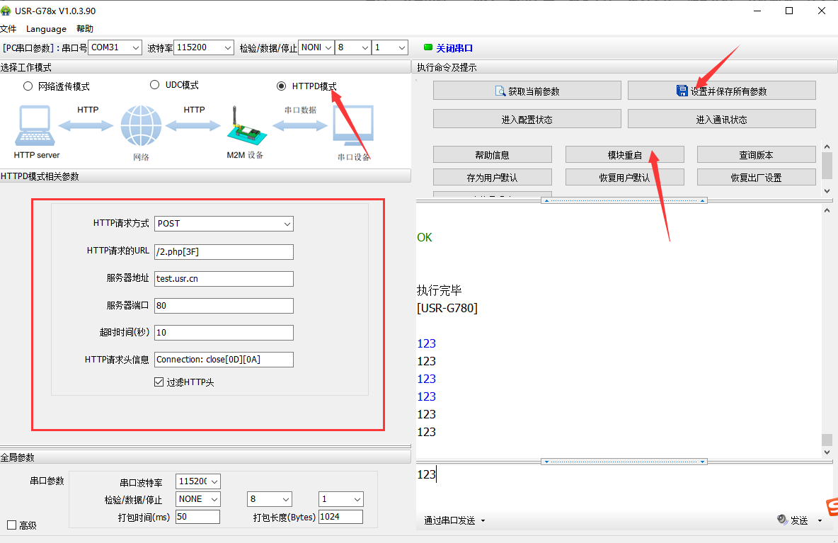This screenshot has height=543, width=838.
Task: Select the 网络透传模式 radio button
Action: [28, 86]
